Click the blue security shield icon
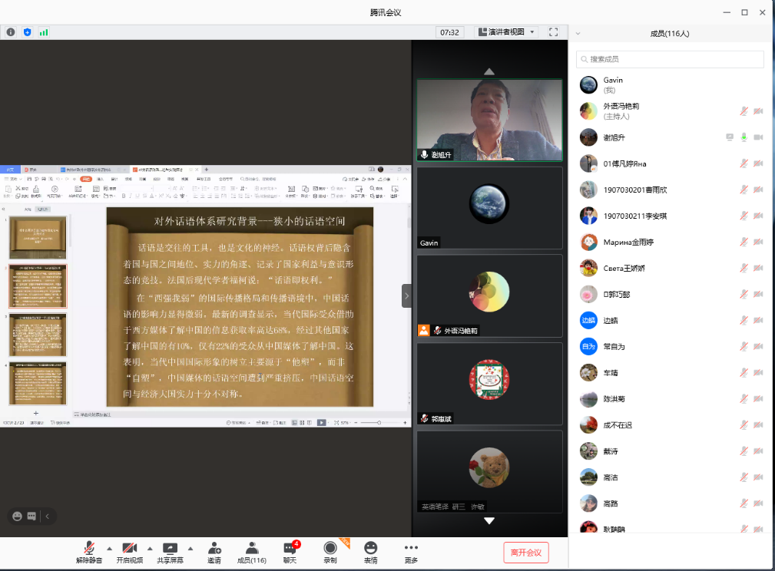Viewport: 775px width, 571px height. point(27,32)
